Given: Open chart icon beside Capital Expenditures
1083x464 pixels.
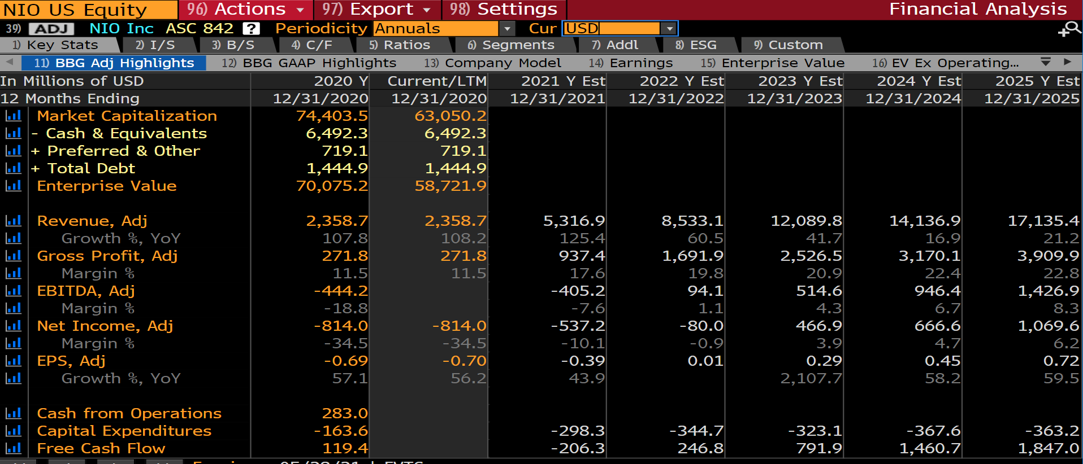Looking at the screenshot, I should tap(13, 431).
